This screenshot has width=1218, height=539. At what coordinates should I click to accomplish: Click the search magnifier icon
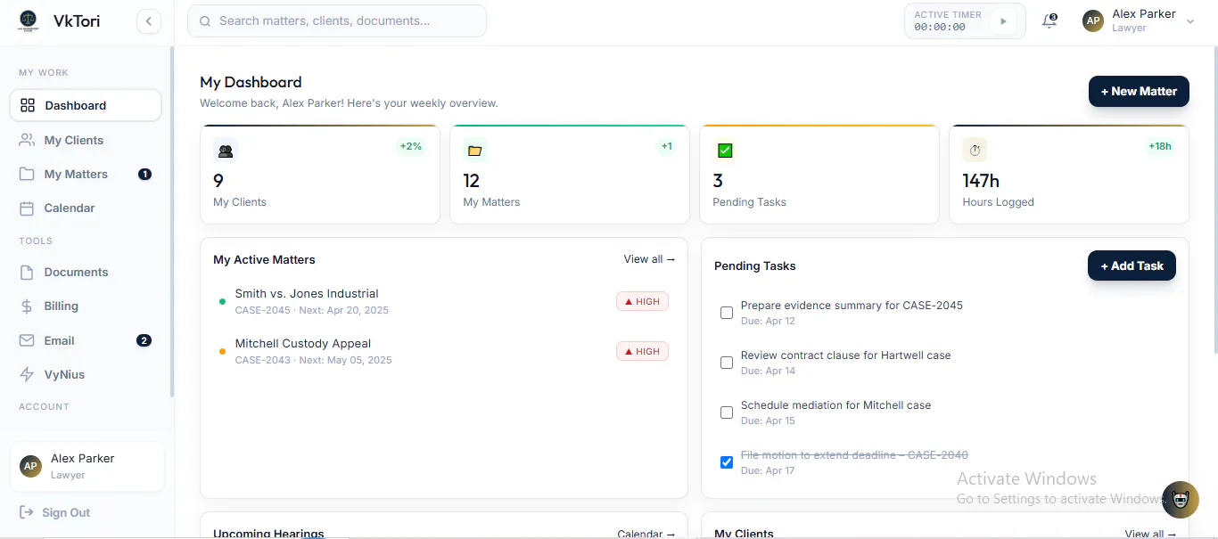[206, 21]
